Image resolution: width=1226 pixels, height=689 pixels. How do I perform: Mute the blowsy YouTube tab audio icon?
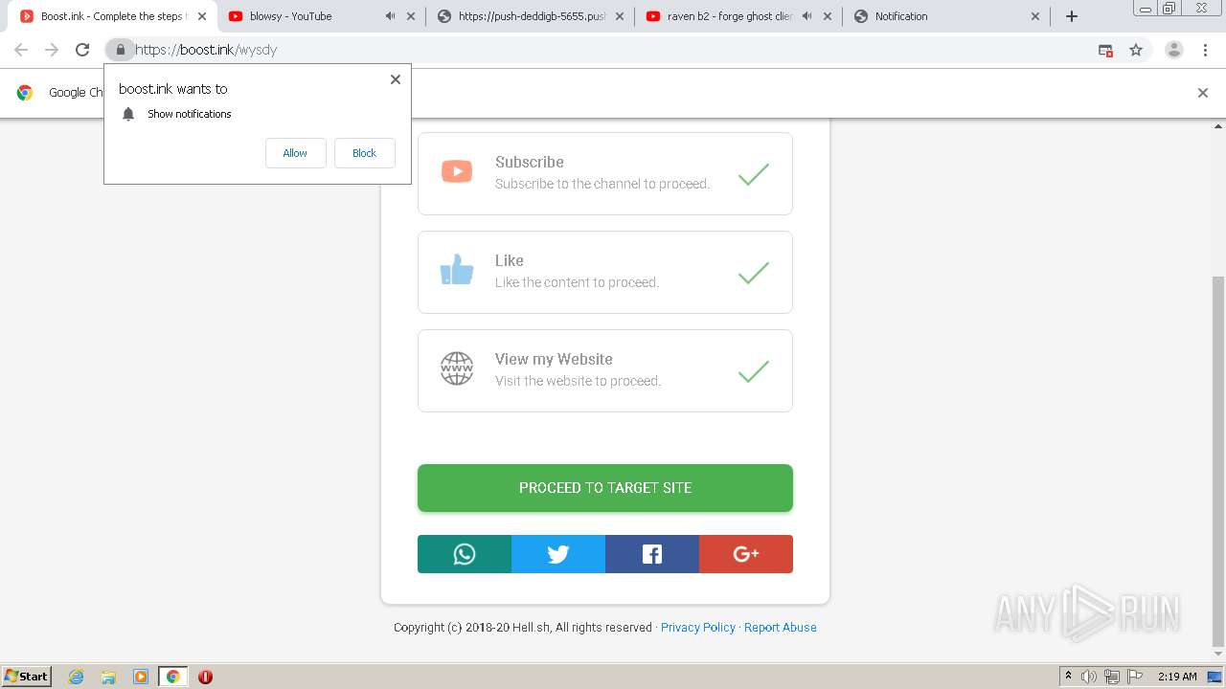point(390,16)
